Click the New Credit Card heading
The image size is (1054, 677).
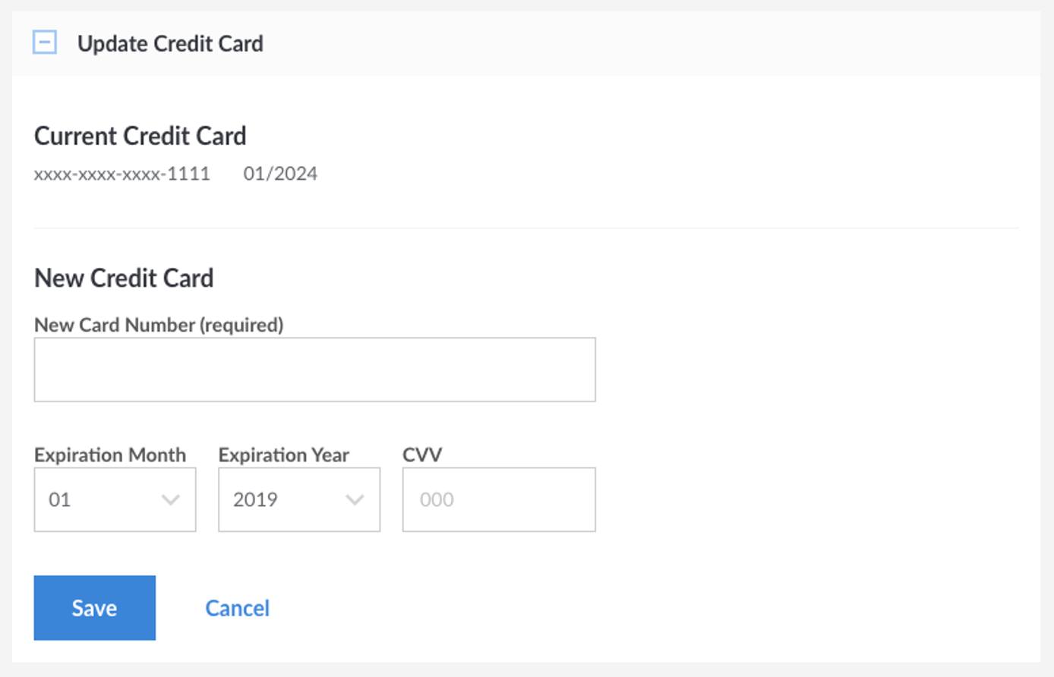tap(124, 278)
